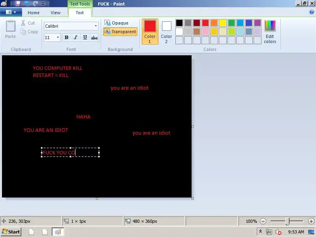Switch to the Home ribbon tab
The image size is (316, 237).
pos(34,13)
